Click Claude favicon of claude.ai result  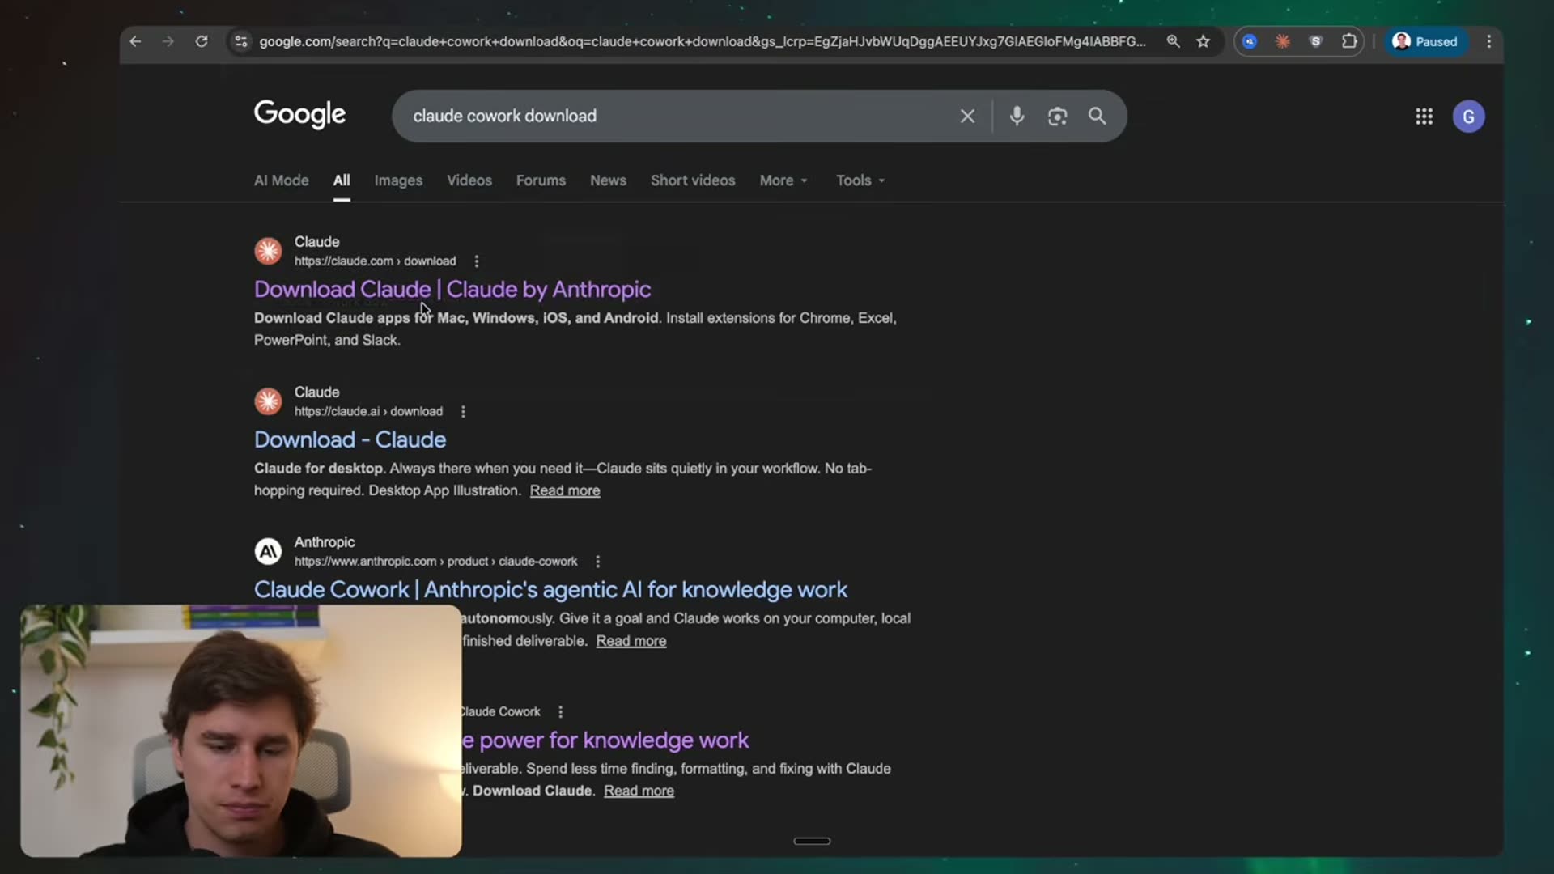point(268,401)
